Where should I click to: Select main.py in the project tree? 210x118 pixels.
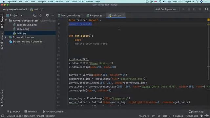tap(21, 33)
